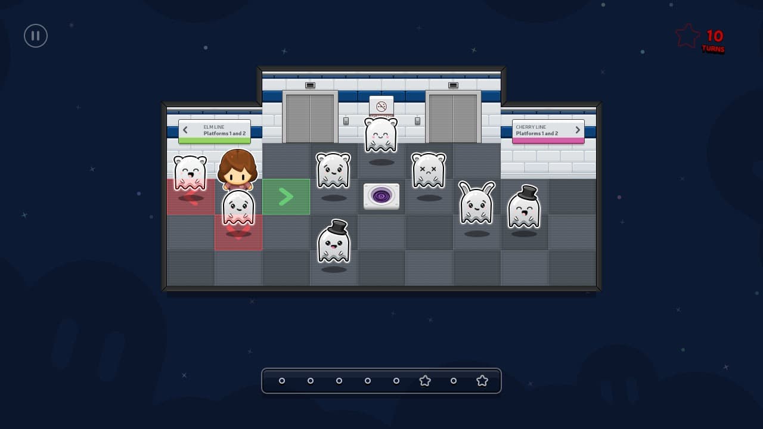The image size is (763, 429).
Task: Move onto the green arrow tile
Action: click(x=286, y=197)
